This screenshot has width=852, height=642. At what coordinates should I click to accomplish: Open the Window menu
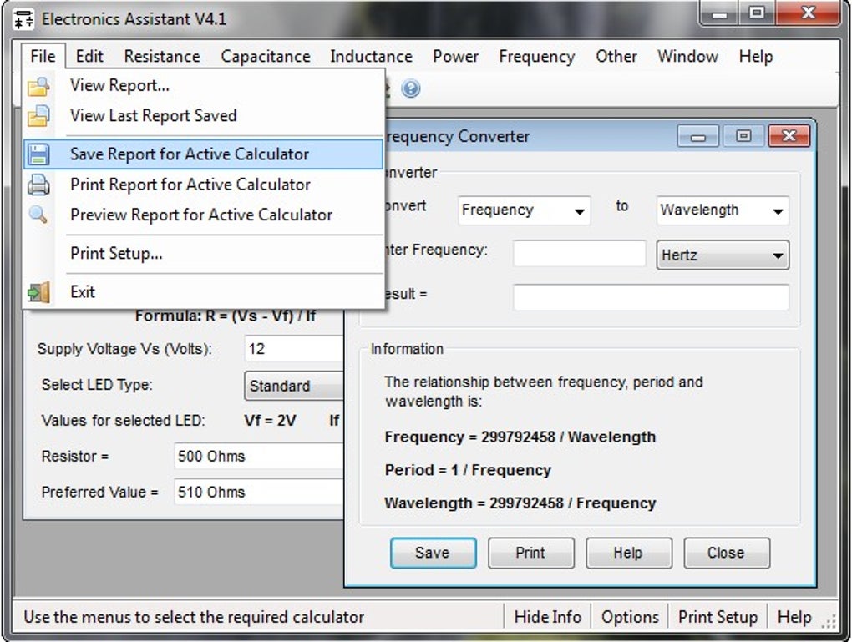687,56
